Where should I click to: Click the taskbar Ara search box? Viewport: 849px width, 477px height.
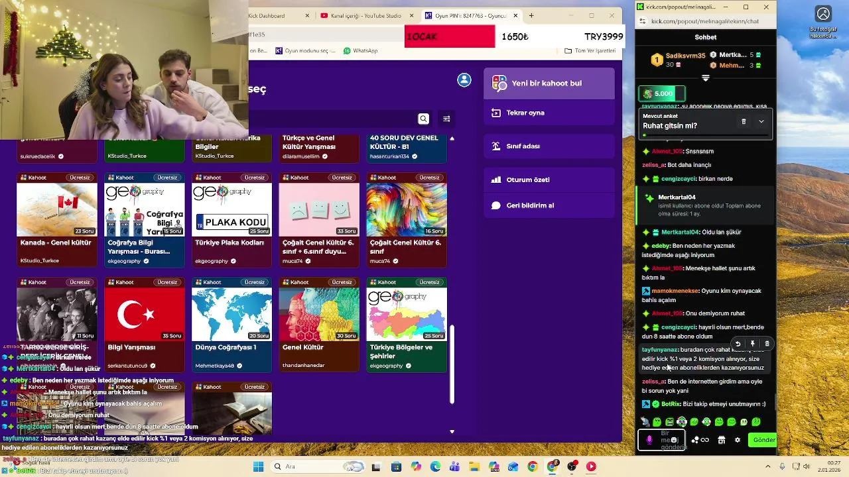tap(318, 466)
